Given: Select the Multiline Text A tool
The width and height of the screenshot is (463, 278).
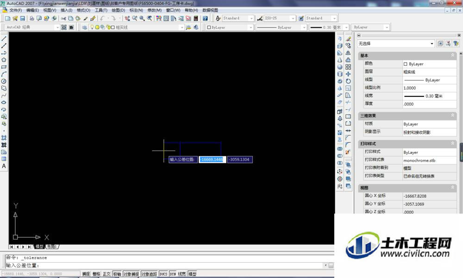Looking at the screenshot, I should 4,166.
